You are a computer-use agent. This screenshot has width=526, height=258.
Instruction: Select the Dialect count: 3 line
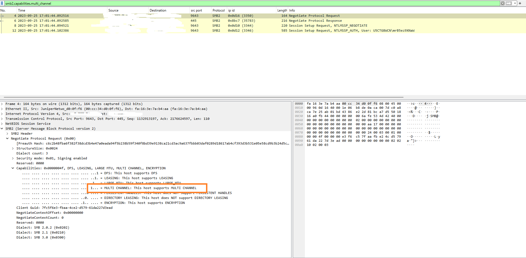tap(32, 153)
